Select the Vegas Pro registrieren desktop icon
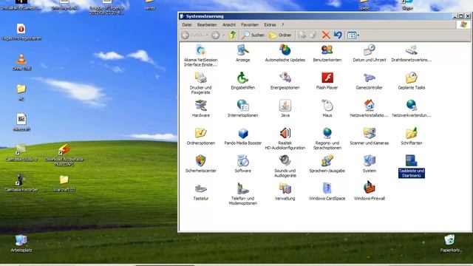The width and height of the screenshot is (473, 266). point(21,32)
